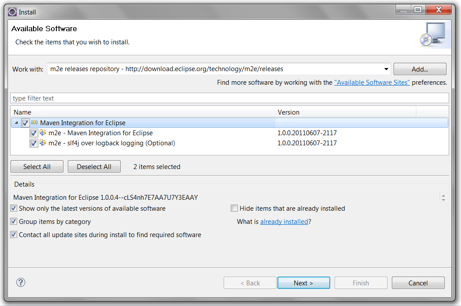Disable Group items by category
Image resolution: width=461 pixels, height=306 pixels.
click(x=14, y=221)
